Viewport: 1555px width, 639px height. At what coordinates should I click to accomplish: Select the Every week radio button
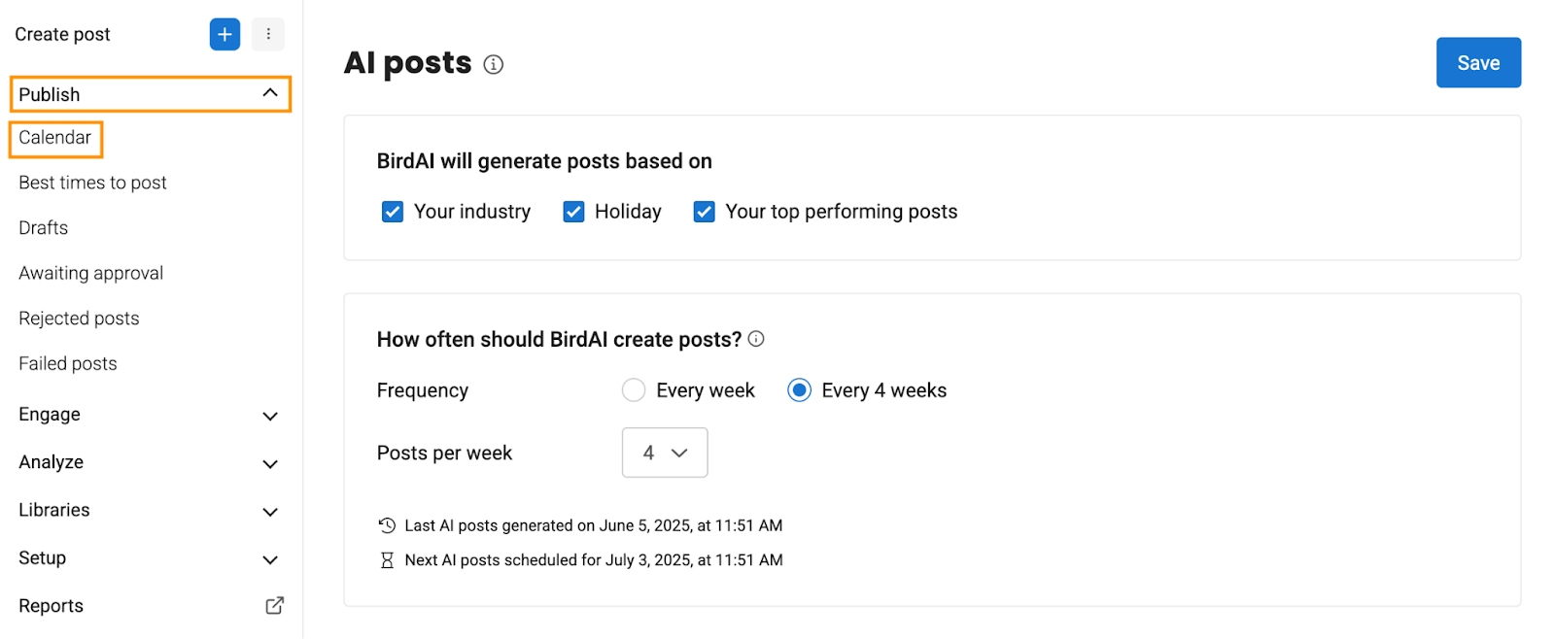coord(634,390)
